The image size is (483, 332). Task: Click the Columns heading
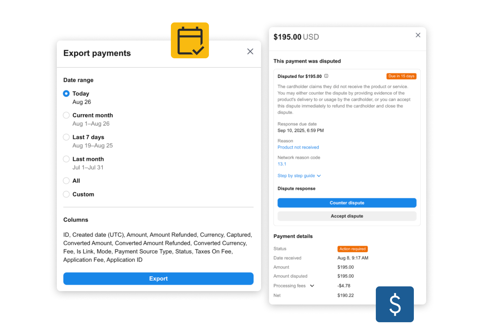tap(76, 220)
